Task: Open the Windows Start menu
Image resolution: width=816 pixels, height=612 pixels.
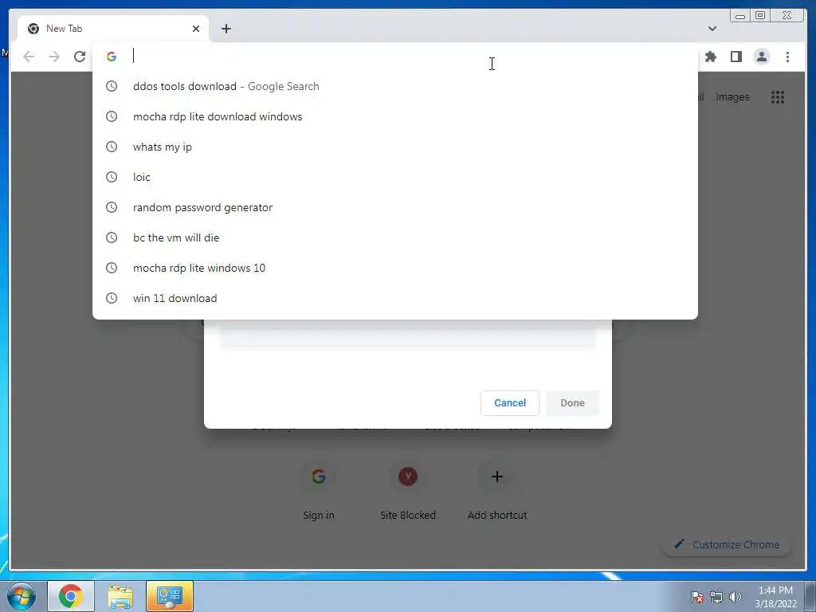Action: pos(22,596)
